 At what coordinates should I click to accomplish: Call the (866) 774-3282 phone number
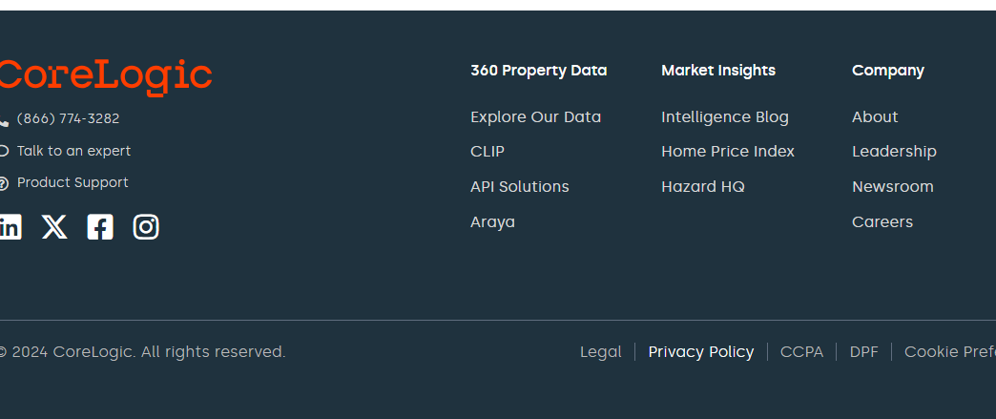[68, 119]
